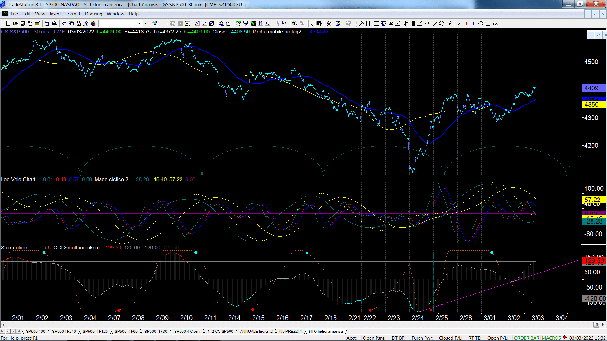The width and height of the screenshot is (607, 341).
Task: Select the trendline drawing tool
Action: tap(362, 23)
